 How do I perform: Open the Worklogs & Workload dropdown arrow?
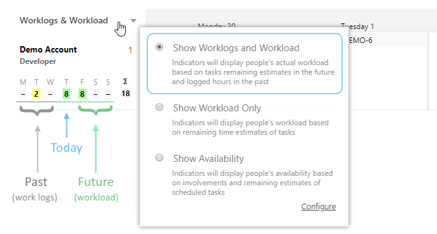[x=133, y=21]
